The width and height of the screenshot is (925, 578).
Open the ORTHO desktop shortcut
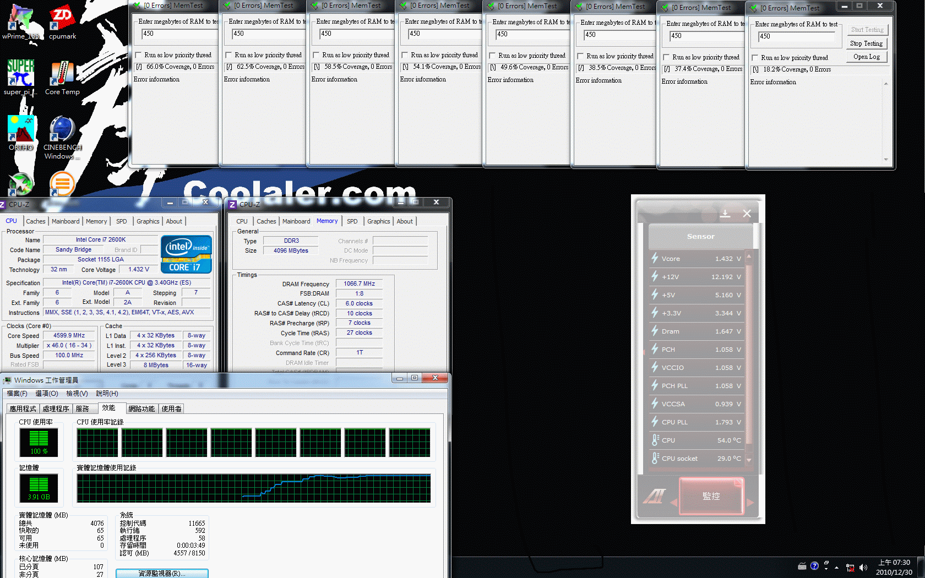[x=21, y=133]
